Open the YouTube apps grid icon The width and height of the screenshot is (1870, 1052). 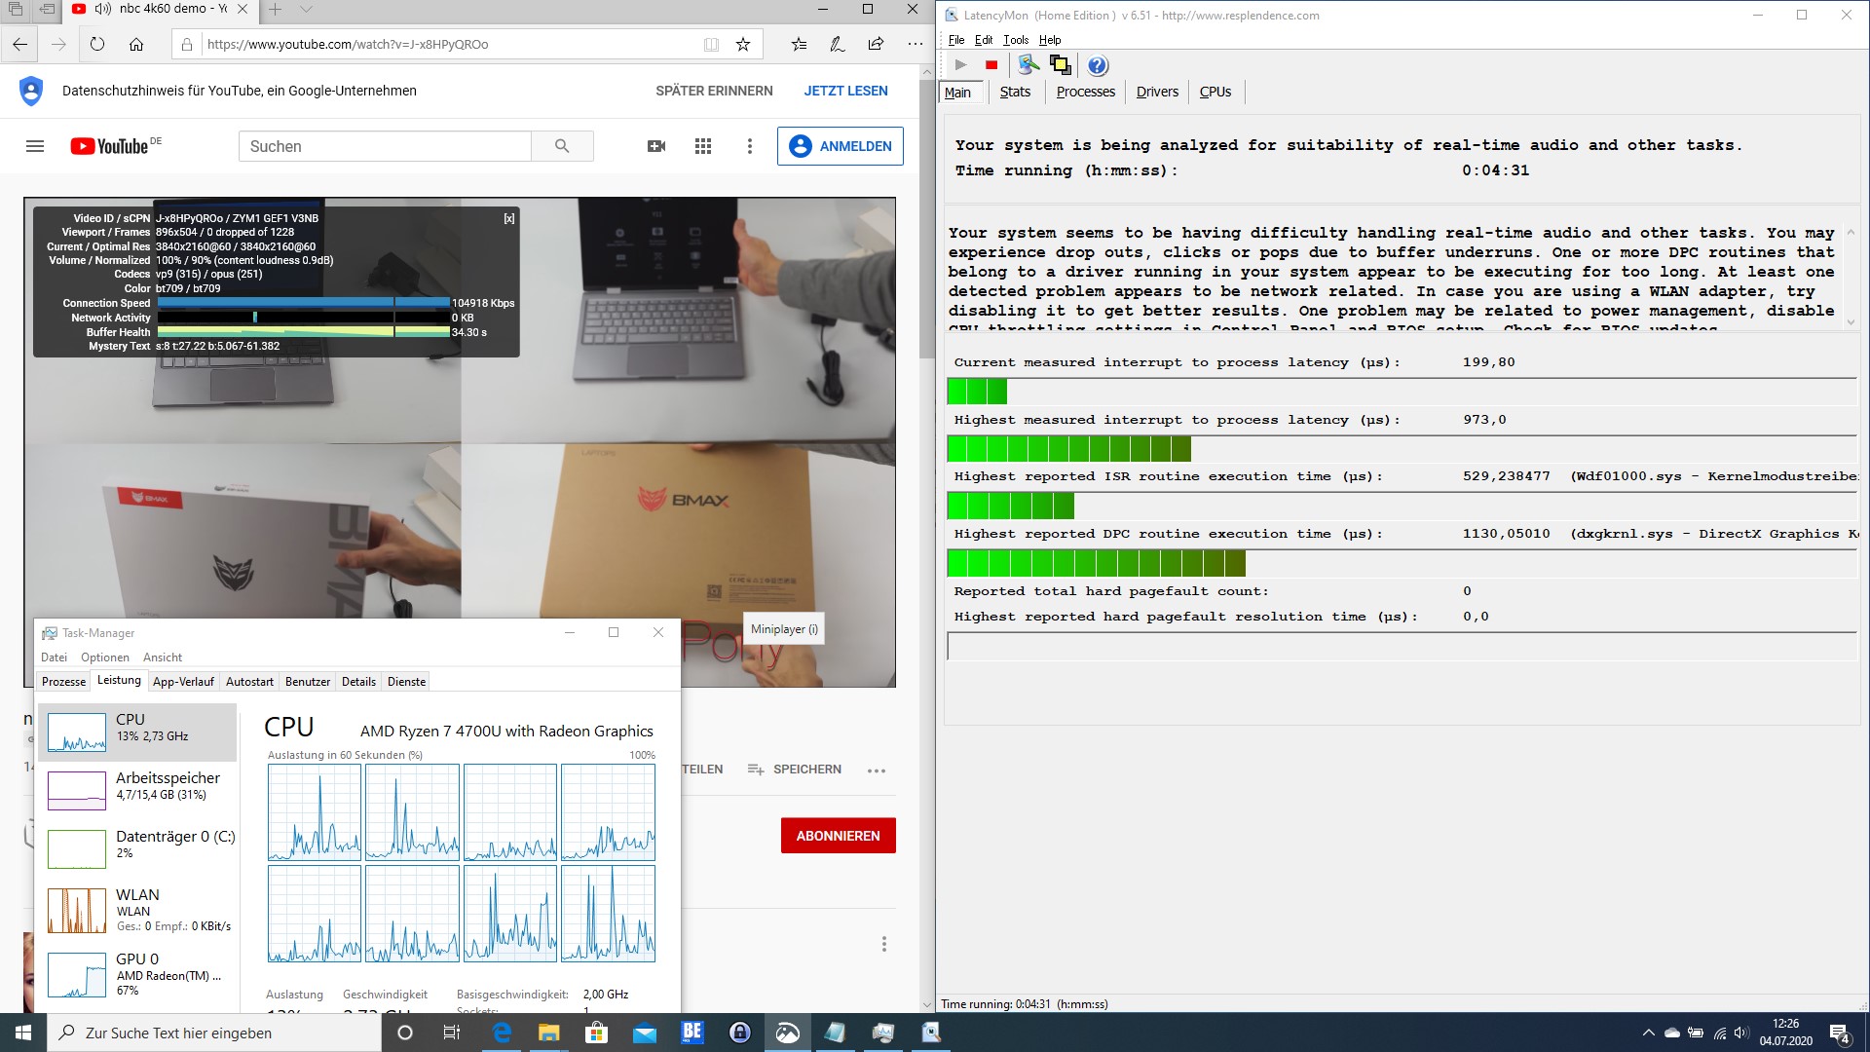(x=703, y=146)
